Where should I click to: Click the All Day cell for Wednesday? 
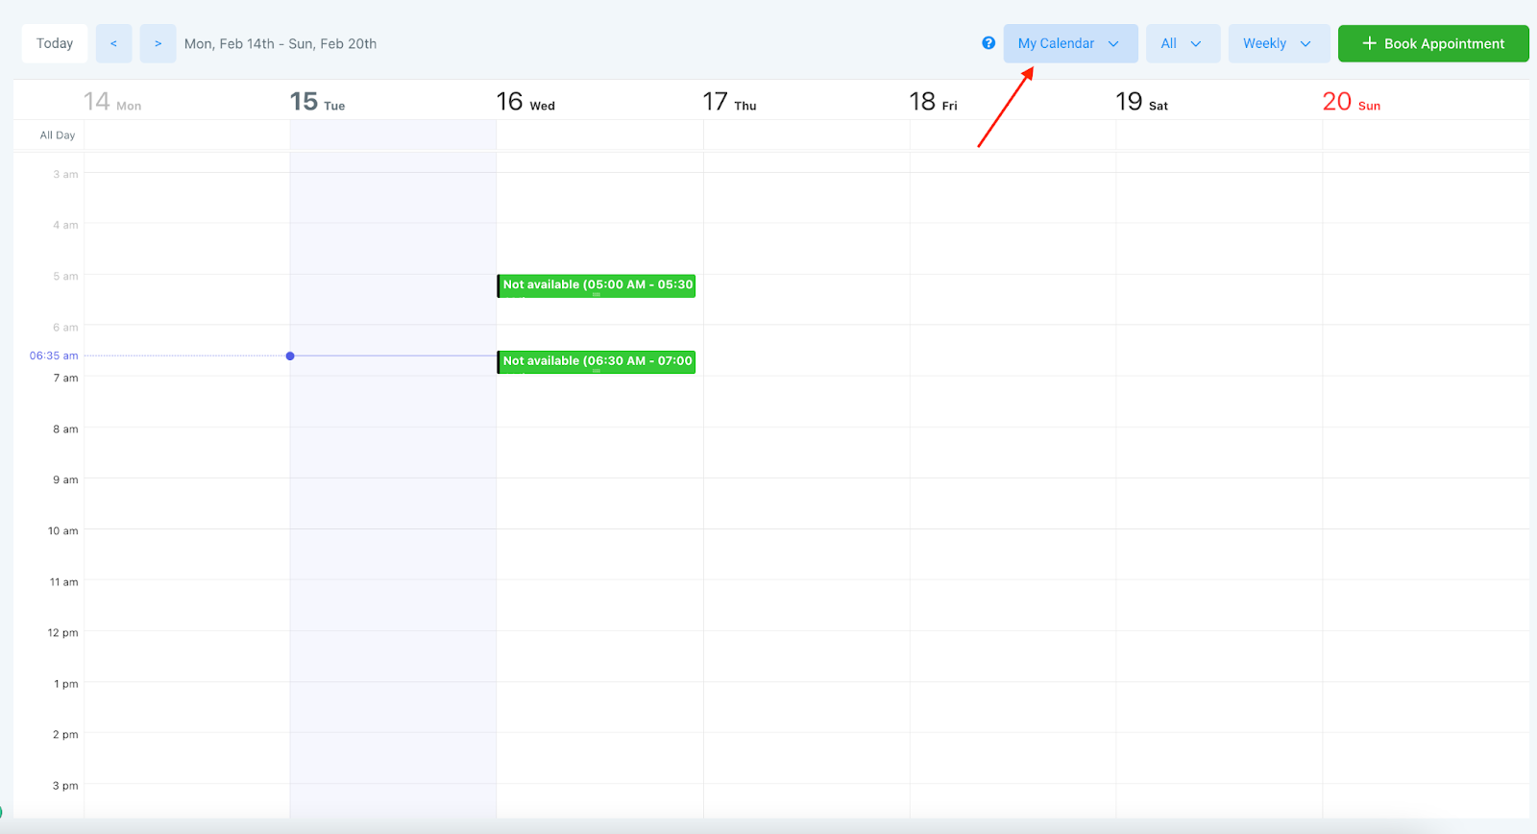599,135
